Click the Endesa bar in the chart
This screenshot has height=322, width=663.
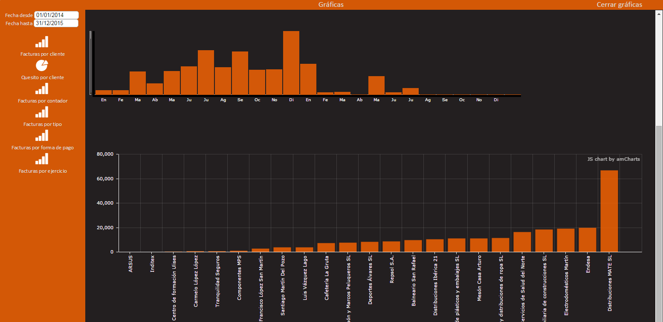pyautogui.click(x=587, y=240)
